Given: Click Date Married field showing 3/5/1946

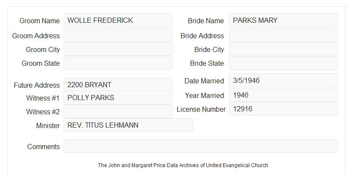Looking at the screenshot, I should tap(283, 80).
